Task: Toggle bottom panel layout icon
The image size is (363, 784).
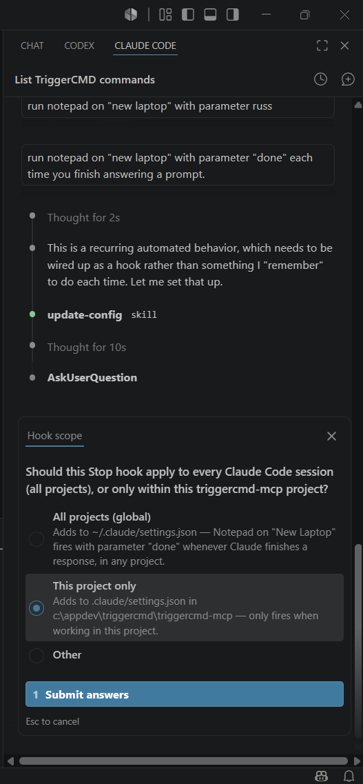Action: coord(210,15)
